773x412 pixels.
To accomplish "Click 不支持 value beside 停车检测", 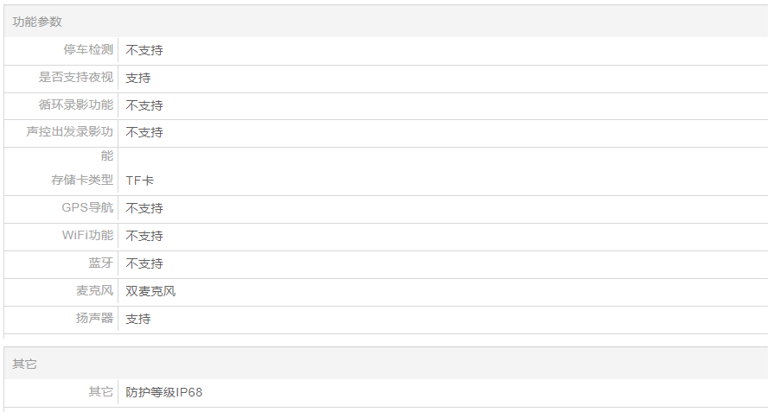I will click(144, 50).
